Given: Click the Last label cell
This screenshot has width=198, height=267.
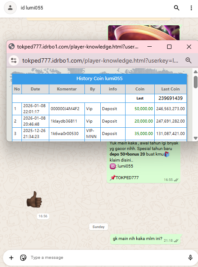Looking at the screenshot, I should coord(140,98).
